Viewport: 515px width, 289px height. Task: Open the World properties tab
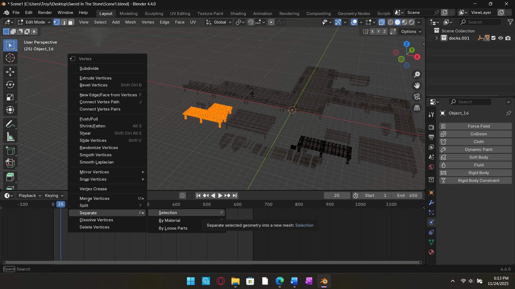(431, 167)
